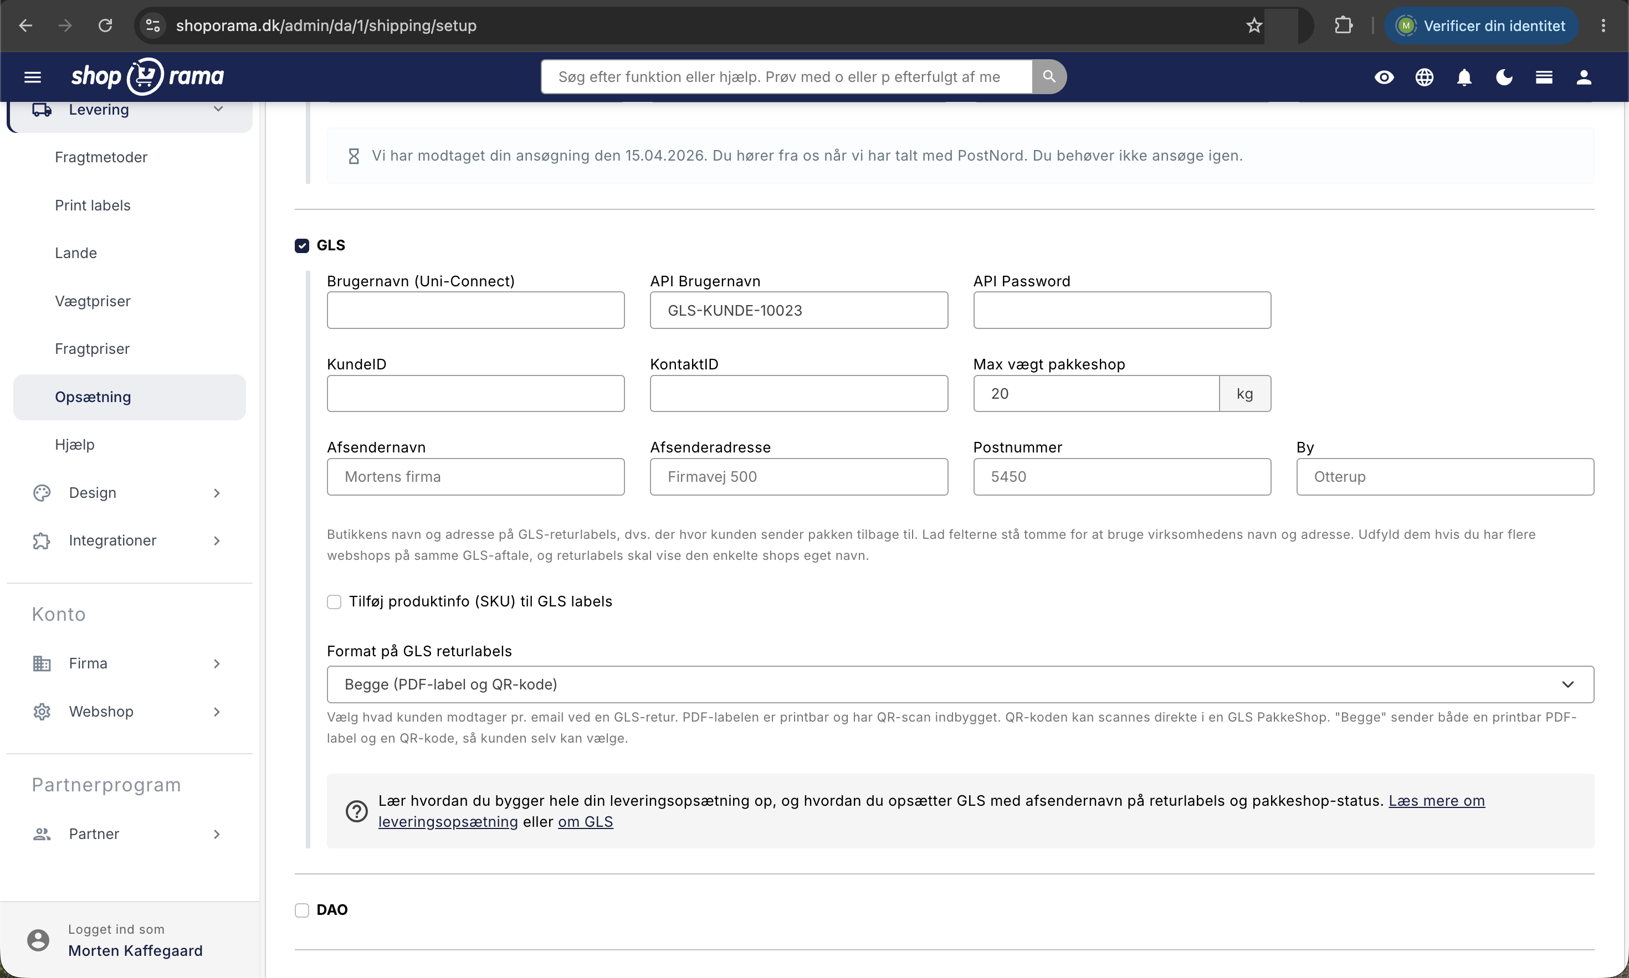Check Tilføj produktinfo (SKU) til GLS labels
Viewport: 1629px width, 978px height.
(334, 601)
